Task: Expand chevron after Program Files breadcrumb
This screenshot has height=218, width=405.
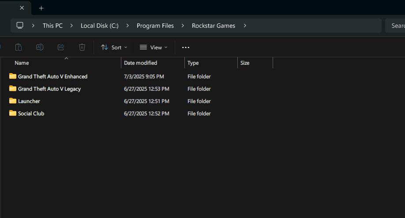Action: (x=183, y=26)
